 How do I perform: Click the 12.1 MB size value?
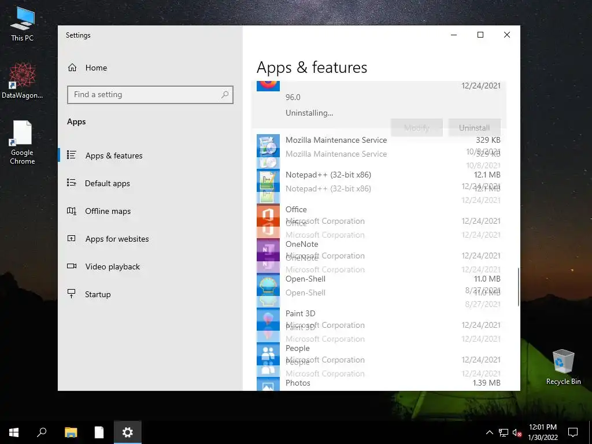tap(487, 175)
